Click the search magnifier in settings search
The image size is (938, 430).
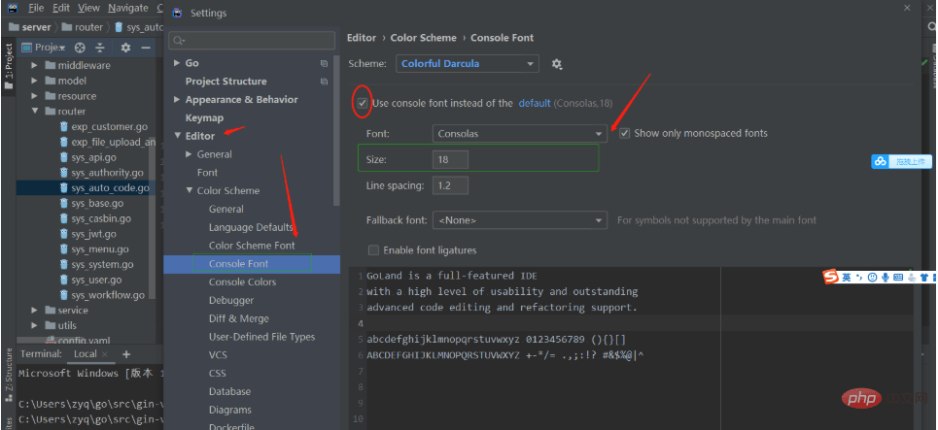point(178,41)
